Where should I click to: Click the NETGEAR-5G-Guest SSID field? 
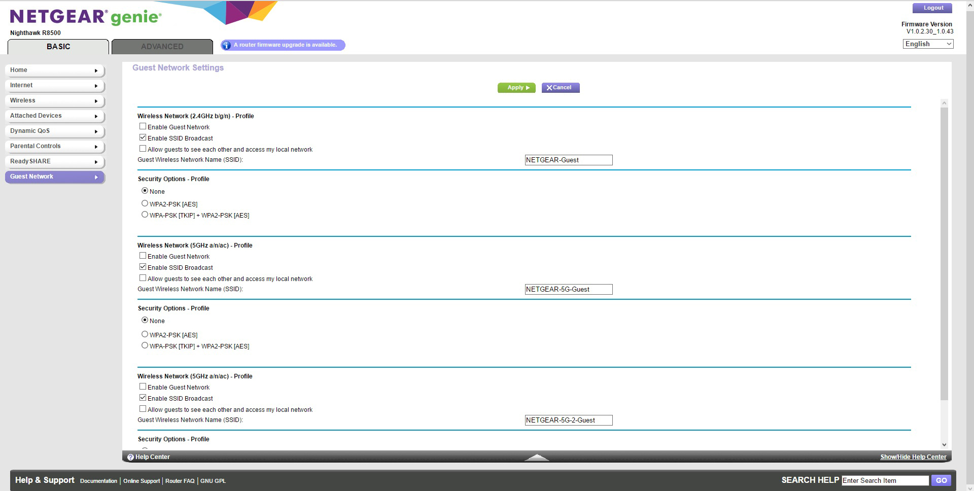569,290
